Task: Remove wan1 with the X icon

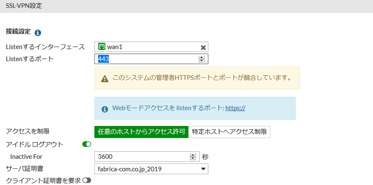Action: pyautogui.click(x=203, y=48)
